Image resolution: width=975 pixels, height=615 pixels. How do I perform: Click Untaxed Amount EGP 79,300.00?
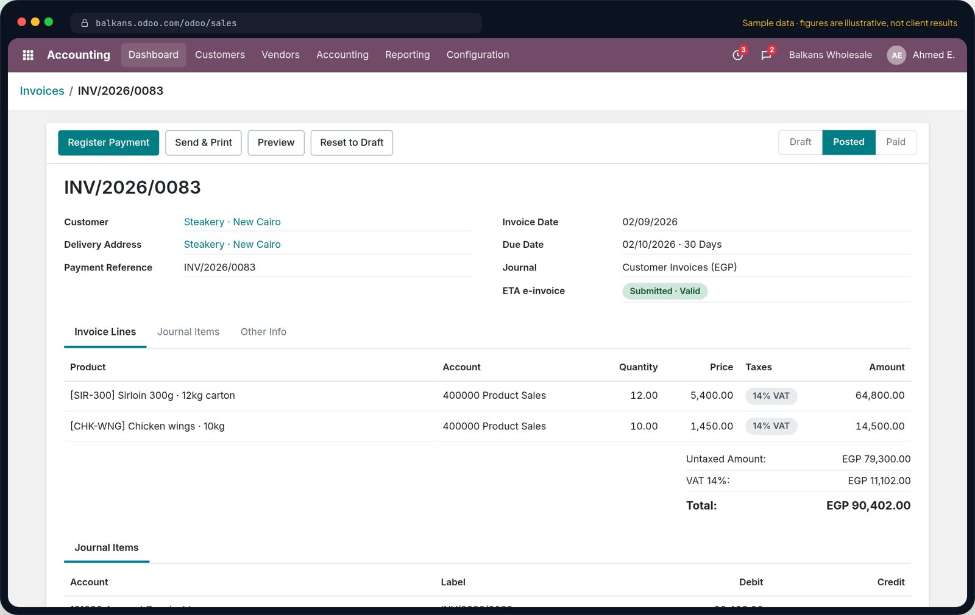coord(876,459)
